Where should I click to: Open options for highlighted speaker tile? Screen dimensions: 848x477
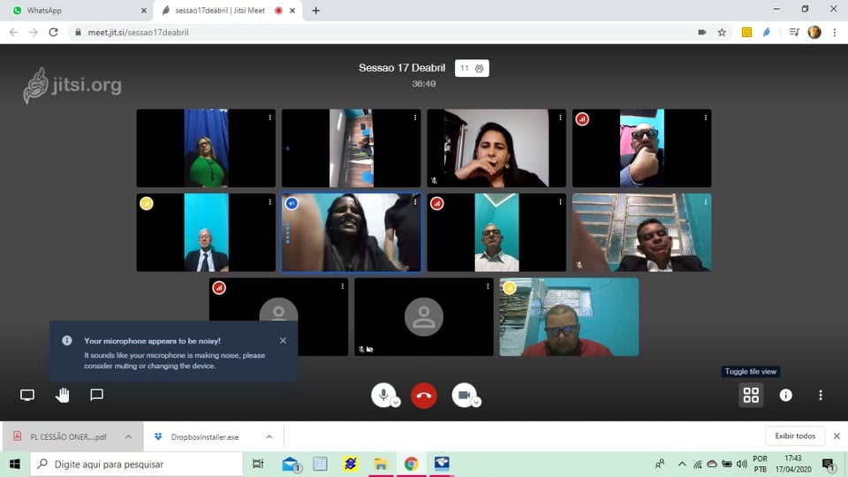(415, 201)
